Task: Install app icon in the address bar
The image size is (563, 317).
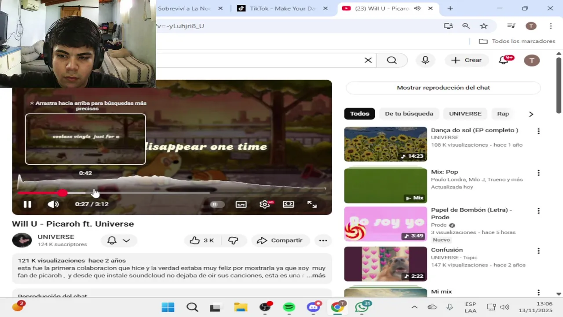Action: click(x=448, y=26)
